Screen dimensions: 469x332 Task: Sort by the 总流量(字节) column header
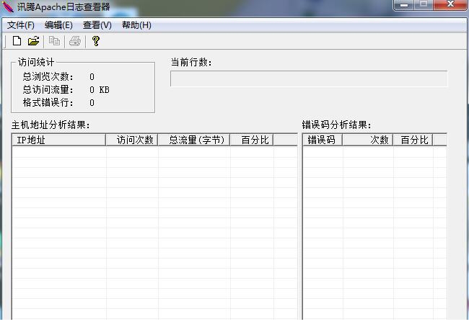coord(194,140)
